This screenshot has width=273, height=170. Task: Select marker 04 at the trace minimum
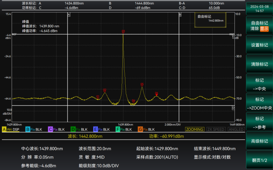134,101
